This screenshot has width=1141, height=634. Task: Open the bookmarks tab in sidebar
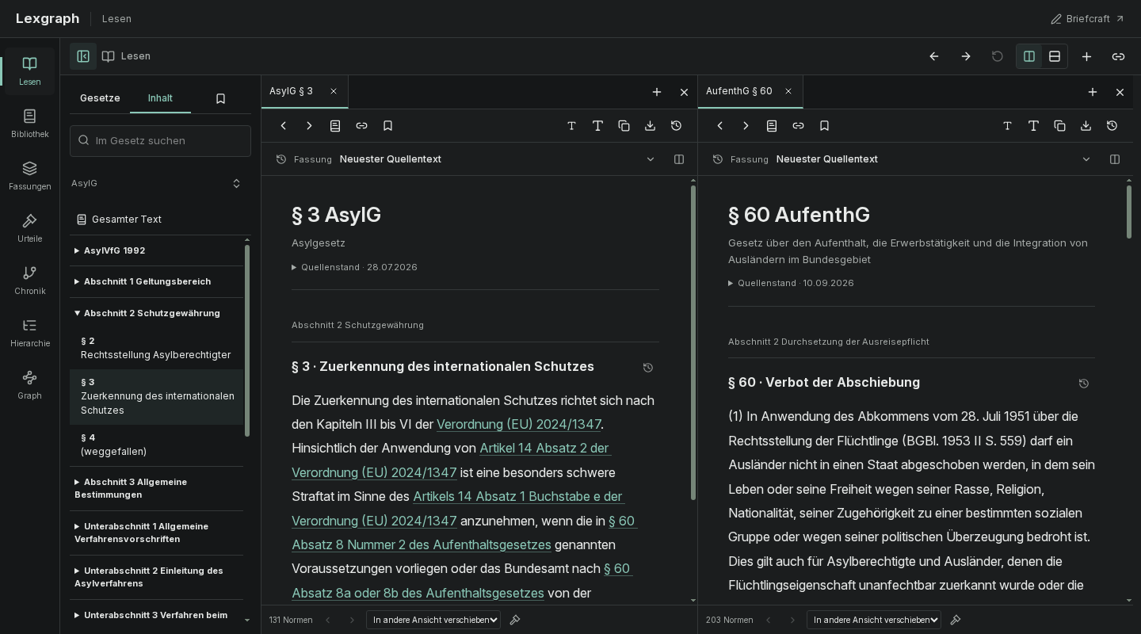220,98
